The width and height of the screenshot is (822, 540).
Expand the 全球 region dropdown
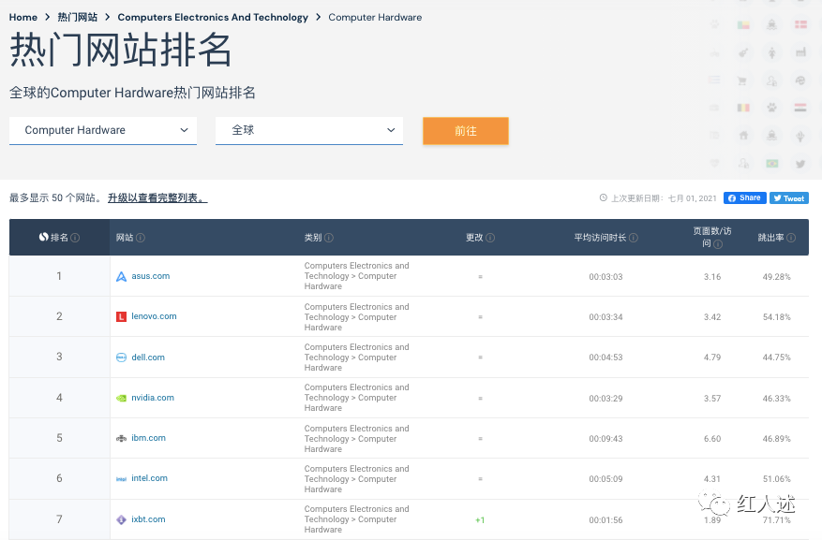(x=308, y=131)
